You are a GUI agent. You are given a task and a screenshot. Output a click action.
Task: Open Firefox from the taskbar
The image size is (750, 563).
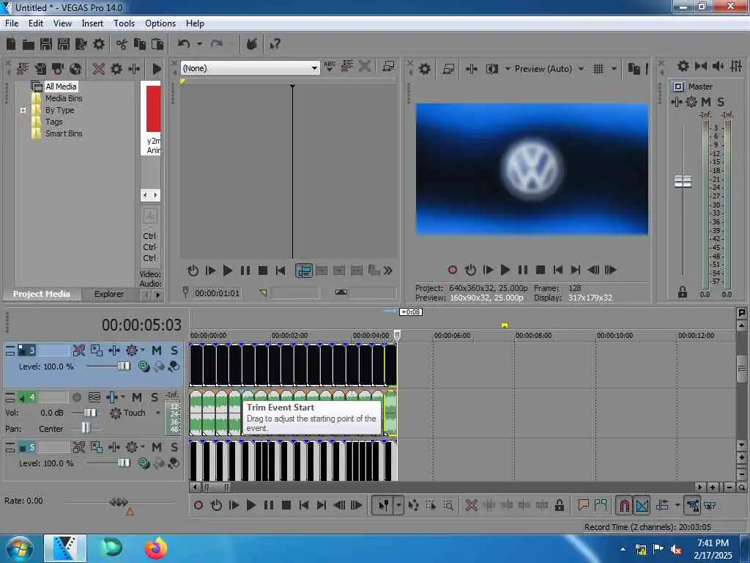pos(156,548)
